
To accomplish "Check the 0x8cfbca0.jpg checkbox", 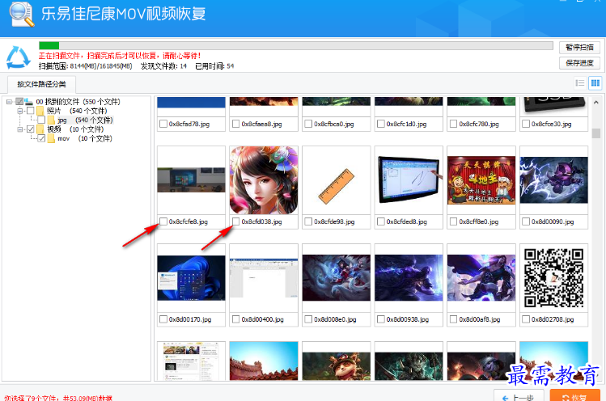I will (x=308, y=124).
